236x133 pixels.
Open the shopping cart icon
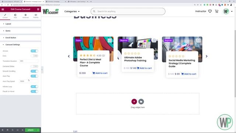tap(216, 11)
